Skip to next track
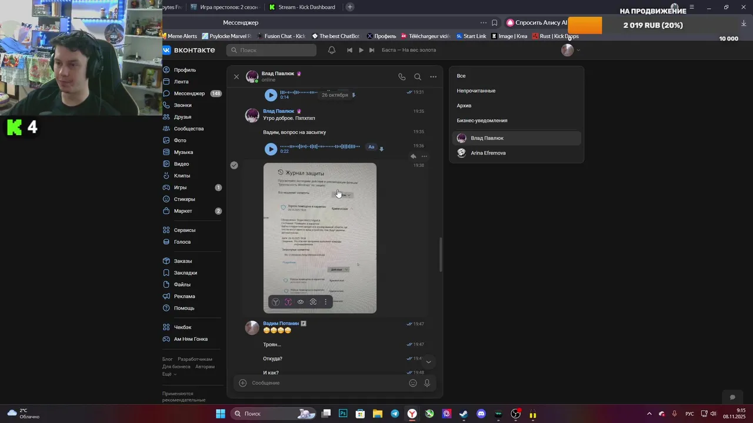Image resolution: width=753 pixels, height=423 pixels. 372,50
